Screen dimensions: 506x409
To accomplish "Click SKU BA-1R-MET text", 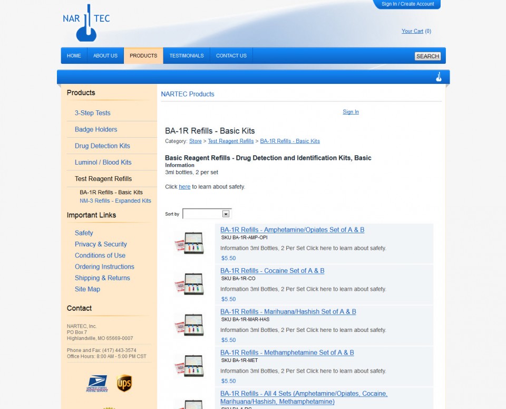I will (x=239, y=360).
